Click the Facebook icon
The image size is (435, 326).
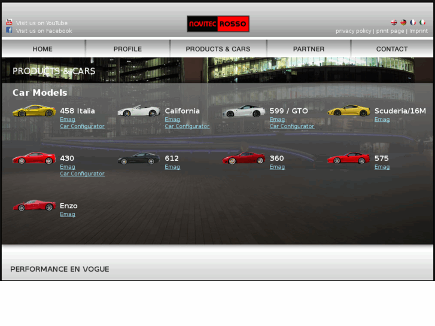click(9, 30)
